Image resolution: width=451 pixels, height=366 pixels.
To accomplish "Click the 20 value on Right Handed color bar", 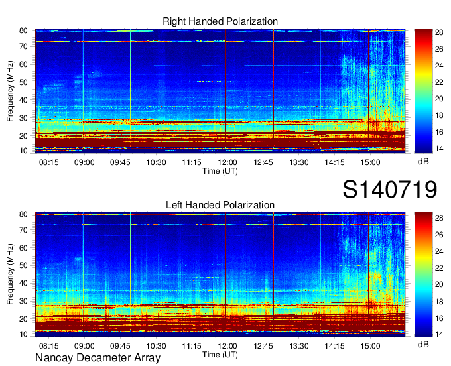I will click(439, 99).
